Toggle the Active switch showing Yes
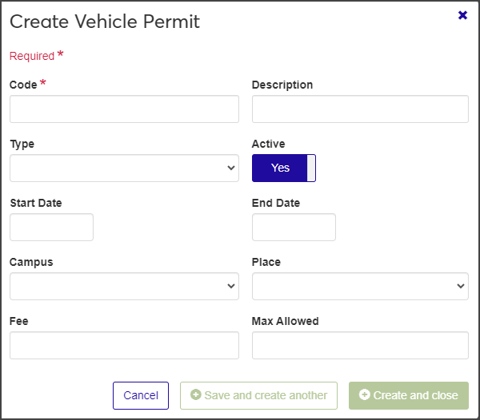The height and width of the screenshot is (420, 480). point(283,168)
